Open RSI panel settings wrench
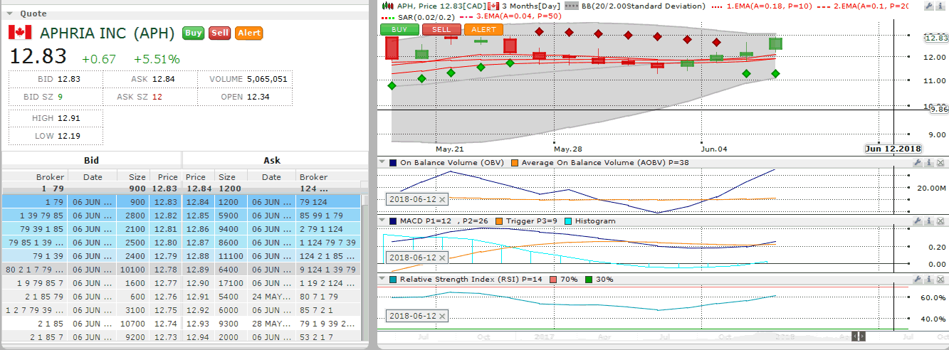The width and height of the screenshot is (949, 350). 918,280
